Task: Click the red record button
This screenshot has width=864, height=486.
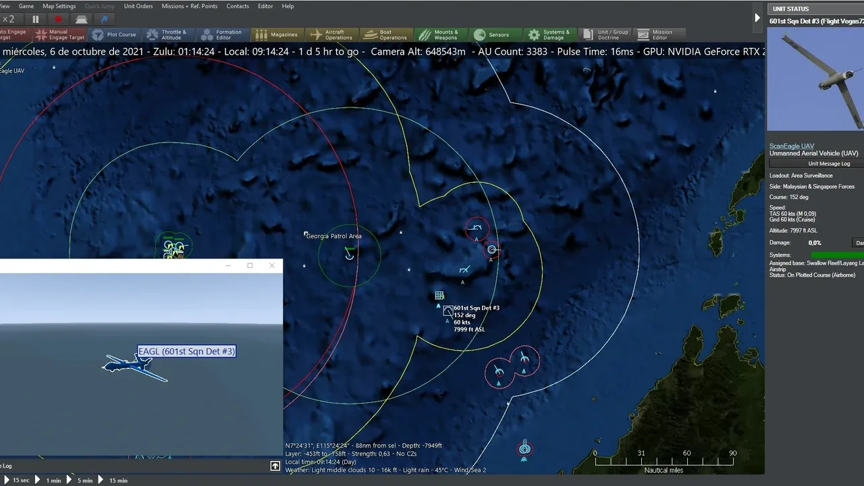Action: pos(58,20)
